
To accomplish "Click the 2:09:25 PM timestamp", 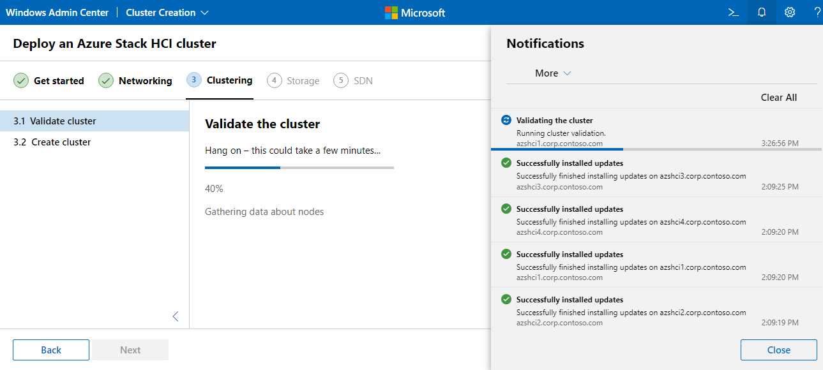I will tap(780, 187).
